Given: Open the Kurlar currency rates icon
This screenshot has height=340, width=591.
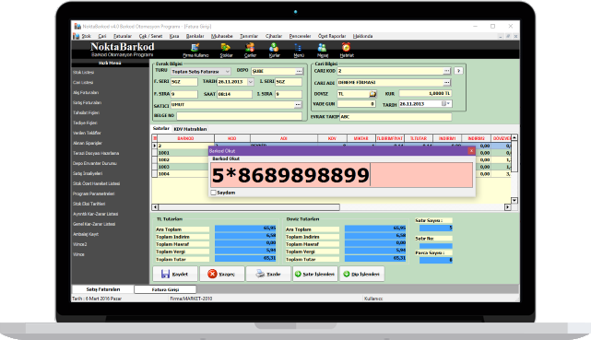Looking at the screenshot, I should (x=274, y=50).
